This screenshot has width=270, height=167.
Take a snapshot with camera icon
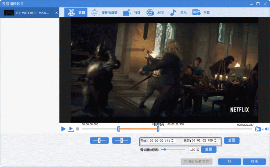(x=258, y=129)
